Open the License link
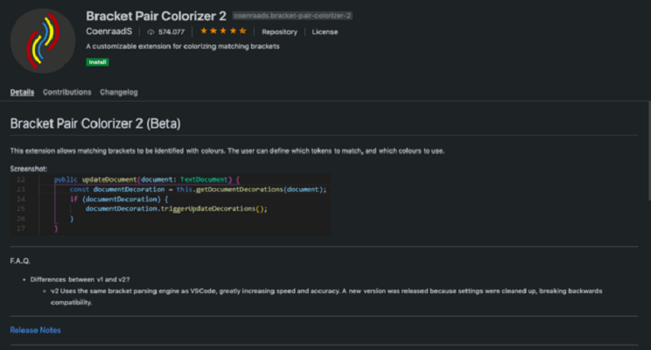Image resolution: width=651 pixels, height=350 pixels. point(325,32)
